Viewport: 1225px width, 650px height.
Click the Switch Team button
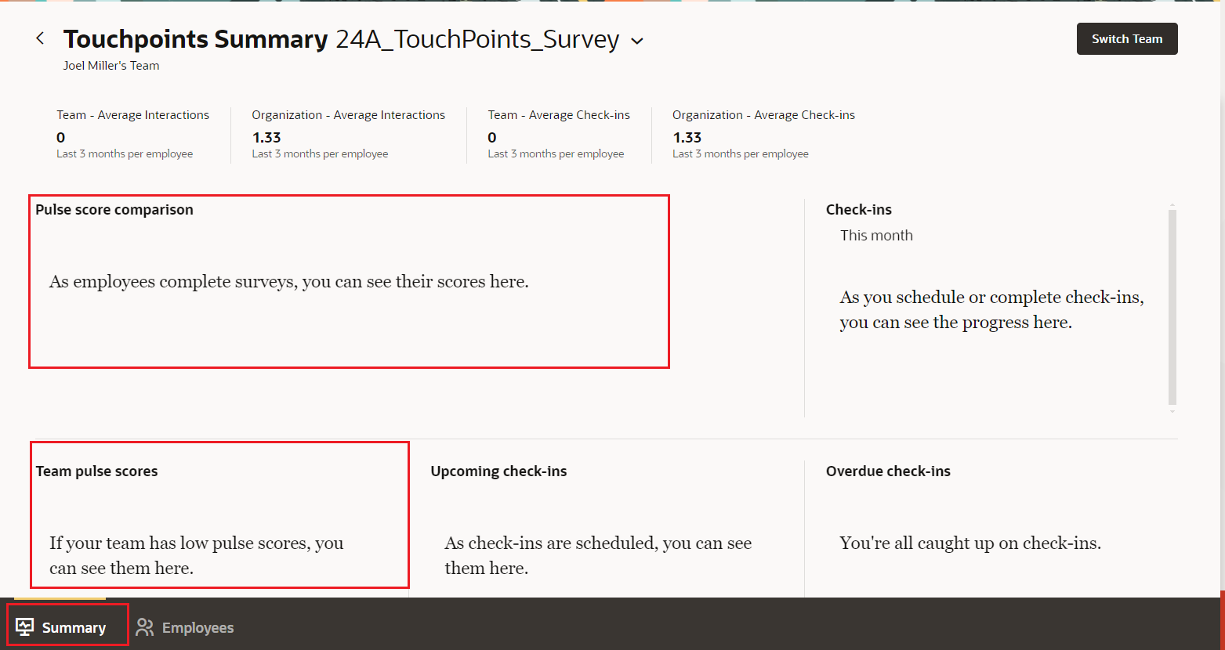pos(1126,38)
